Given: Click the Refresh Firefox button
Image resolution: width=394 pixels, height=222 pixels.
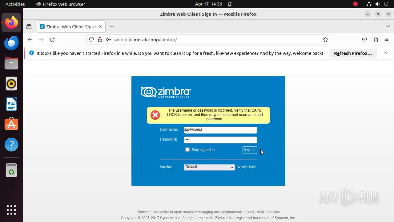Looking at the screenshot, I should click(x=353, y=53).
